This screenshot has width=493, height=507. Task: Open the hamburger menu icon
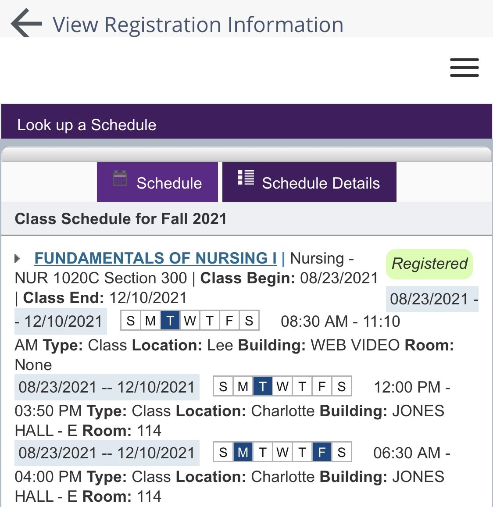[x=464, y=68]
